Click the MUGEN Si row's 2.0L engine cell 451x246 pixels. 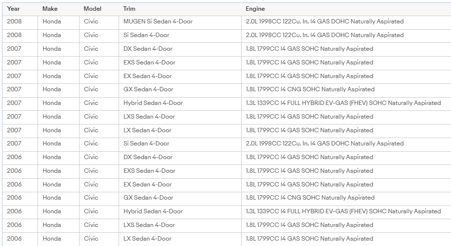coord(325,21)
